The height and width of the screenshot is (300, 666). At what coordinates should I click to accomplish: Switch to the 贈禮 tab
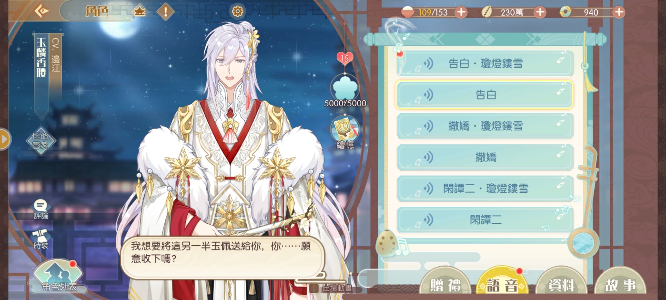(445, 284)
